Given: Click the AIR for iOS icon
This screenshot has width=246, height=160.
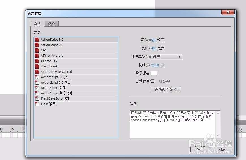Looking at the screenshot, I should tap(37, 61).
